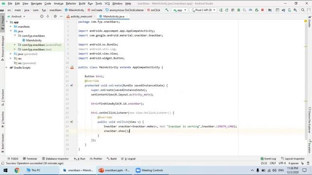Screen dimensions: 312x175
Task: Open the Refactor menu
Action: point(71,3)
